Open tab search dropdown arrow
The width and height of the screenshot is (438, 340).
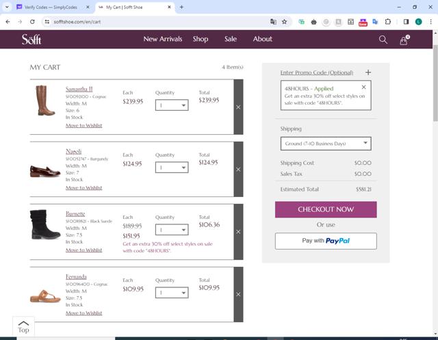[7, 7]
